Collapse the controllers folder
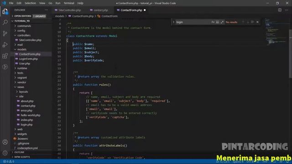This screenshot has height=164, width=292. 24,36
